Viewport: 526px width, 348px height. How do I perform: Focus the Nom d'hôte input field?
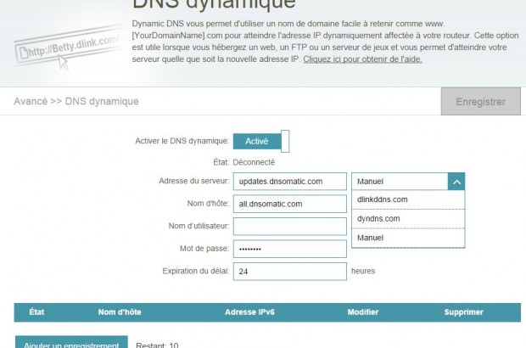click(x=289, y=204)
